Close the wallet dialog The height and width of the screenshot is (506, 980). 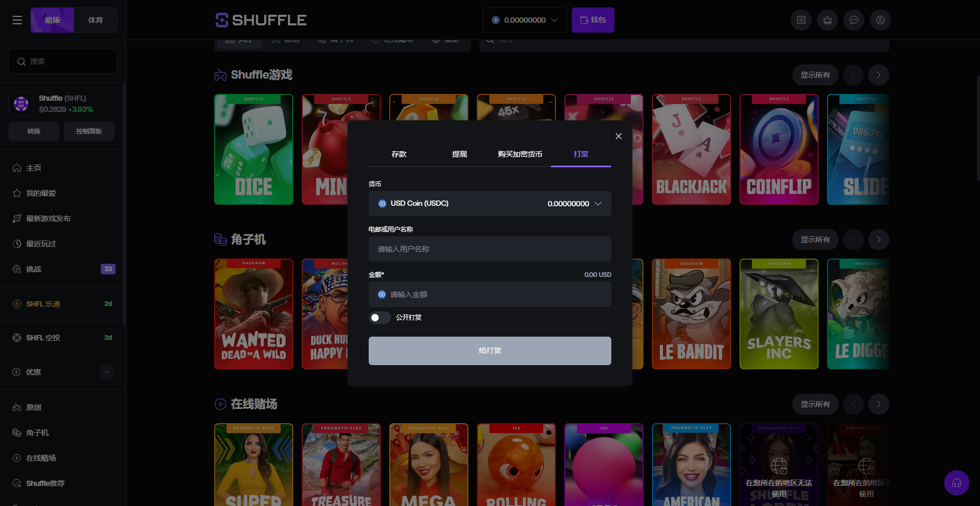point(619,136)
